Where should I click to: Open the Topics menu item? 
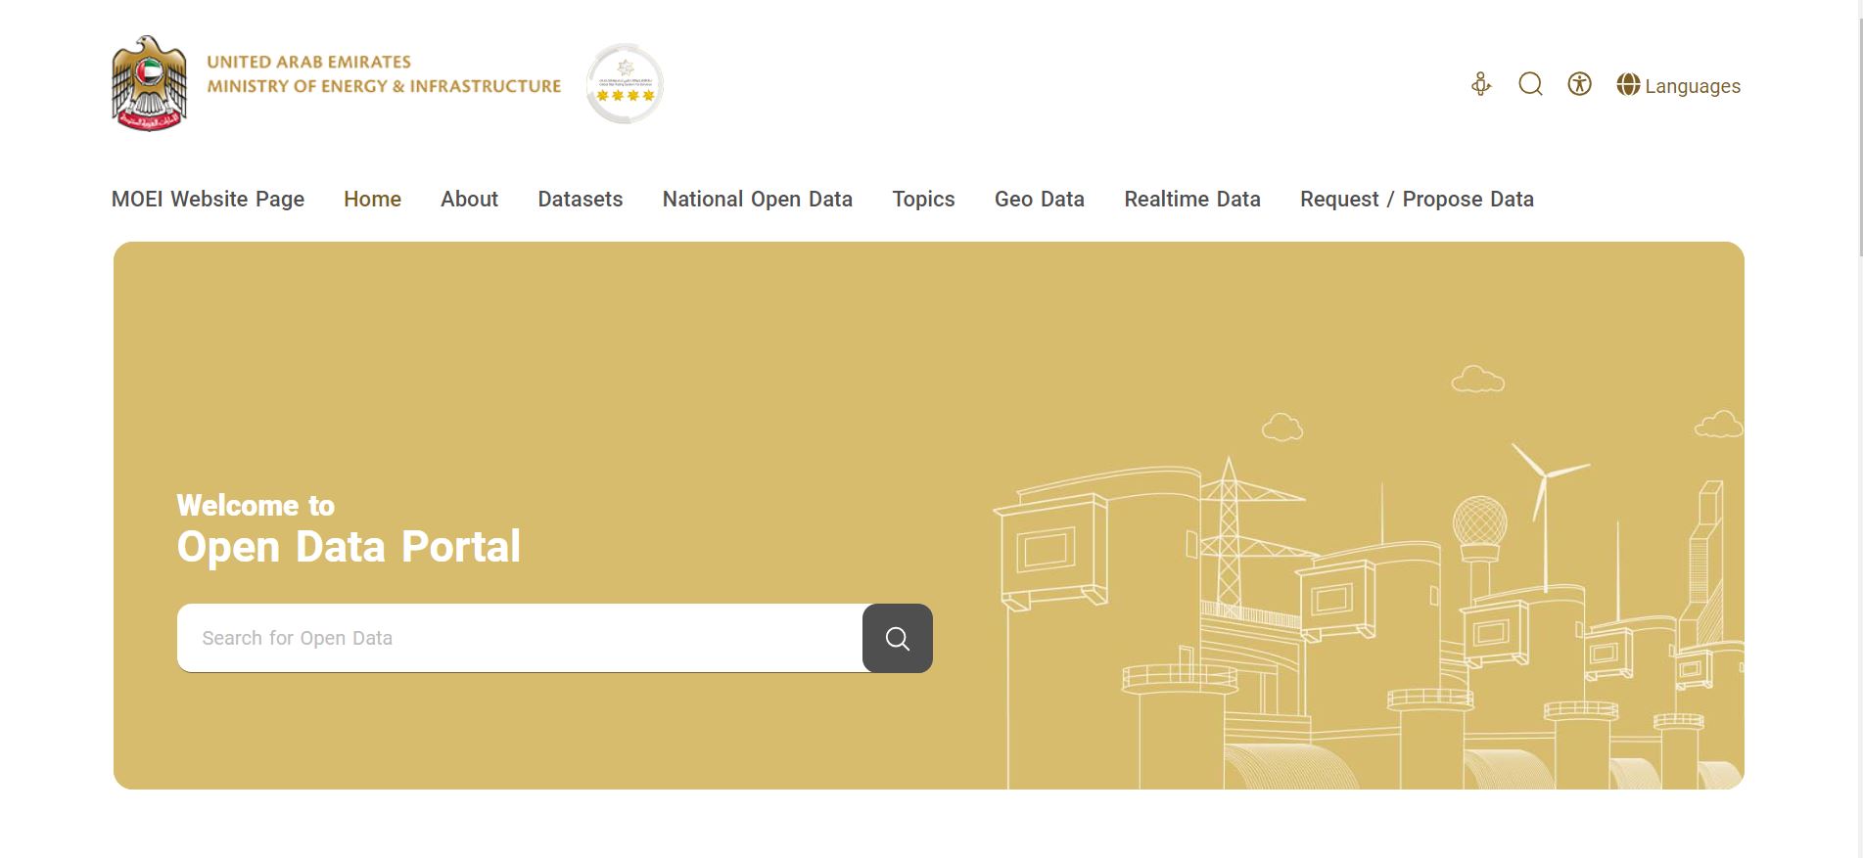point(923,200)
